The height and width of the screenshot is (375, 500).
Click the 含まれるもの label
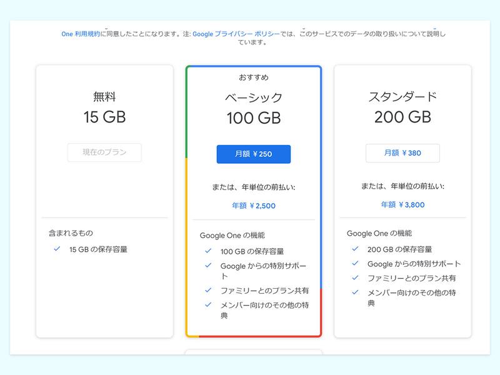pyautogui.click(x=71, y=233)
